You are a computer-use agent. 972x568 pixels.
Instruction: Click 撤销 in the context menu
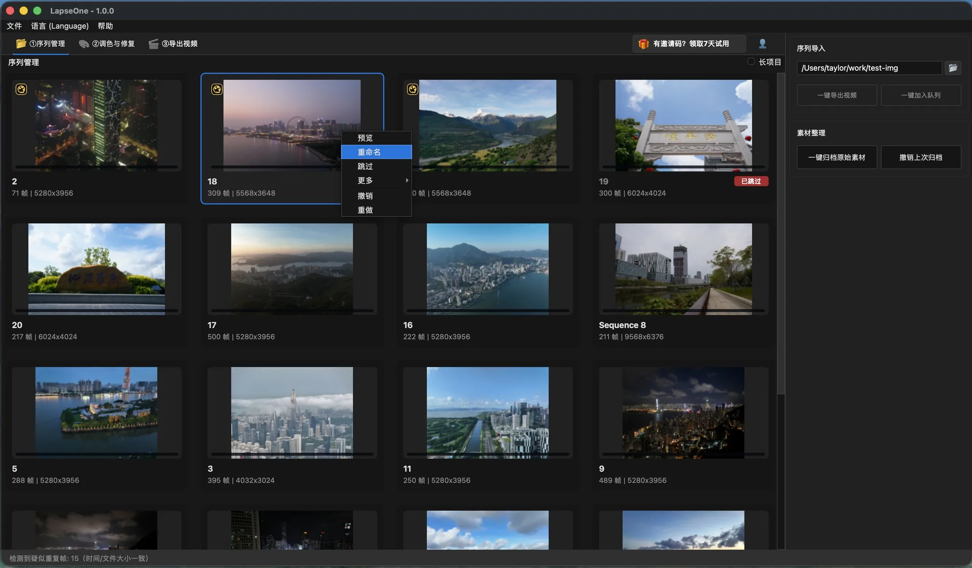tap(376, 196)
